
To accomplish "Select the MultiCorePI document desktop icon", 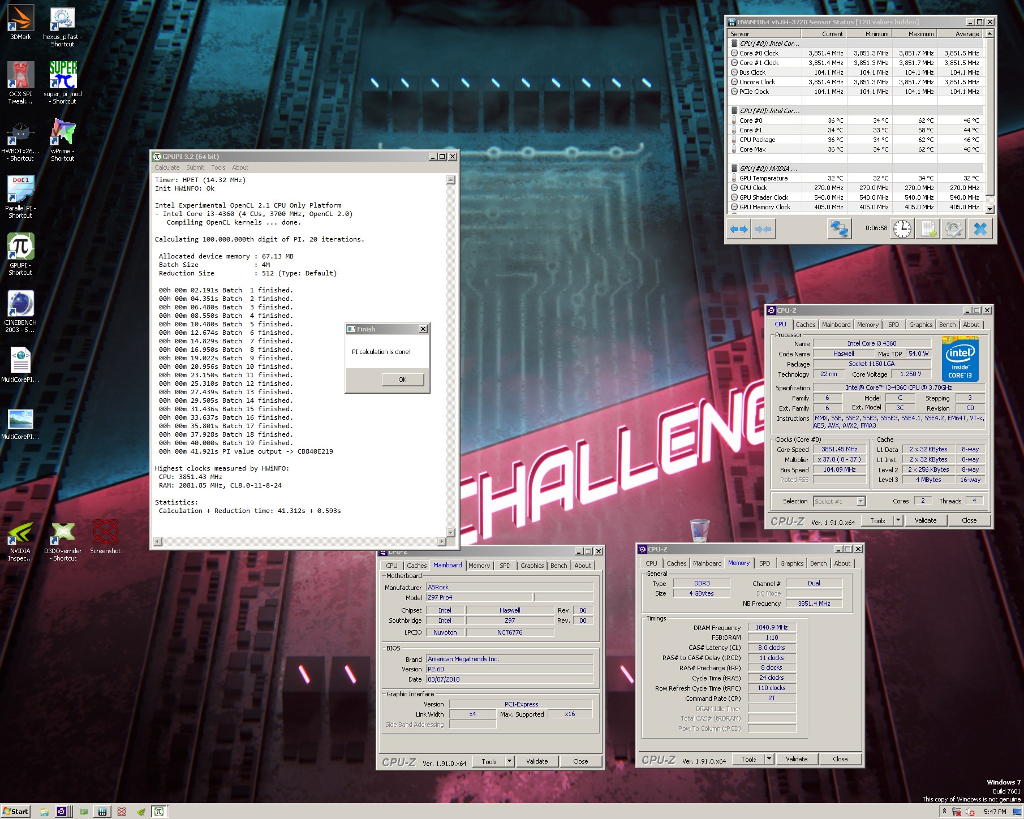I will (x=20, y=364).
